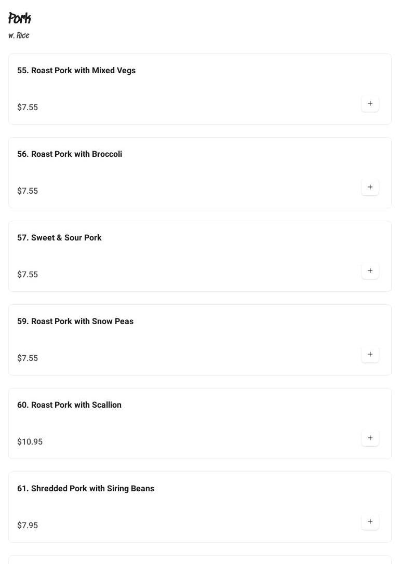Click the $7.55 price under Snow Peas item

pos(28,358)
